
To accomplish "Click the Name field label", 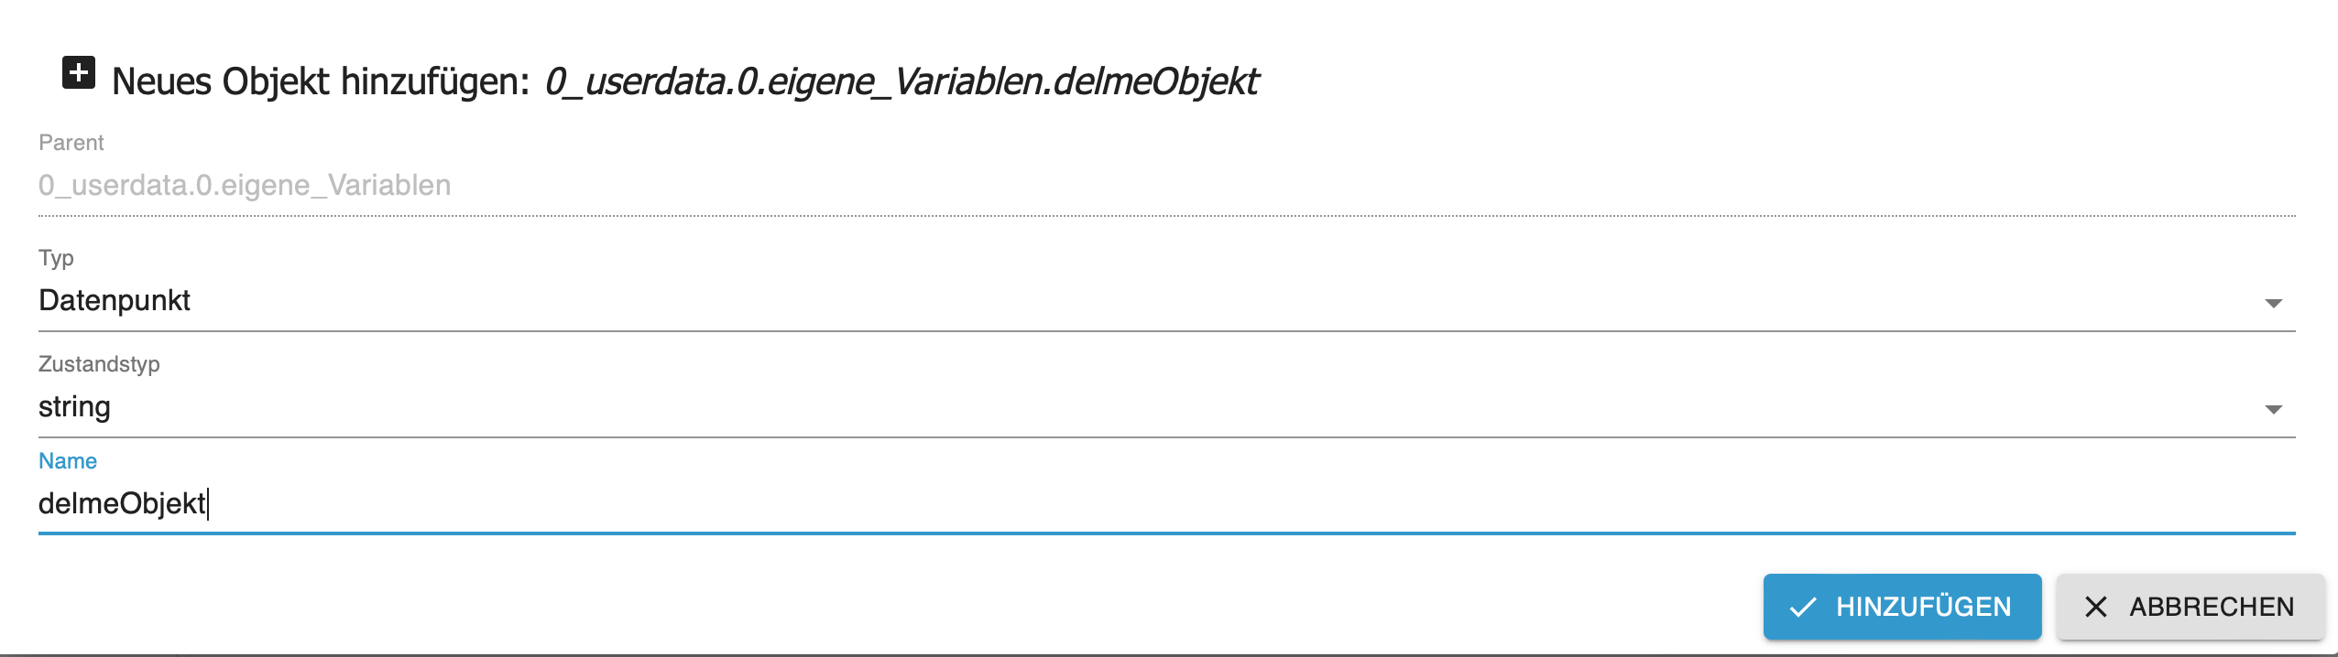I will tap(68, 461).
